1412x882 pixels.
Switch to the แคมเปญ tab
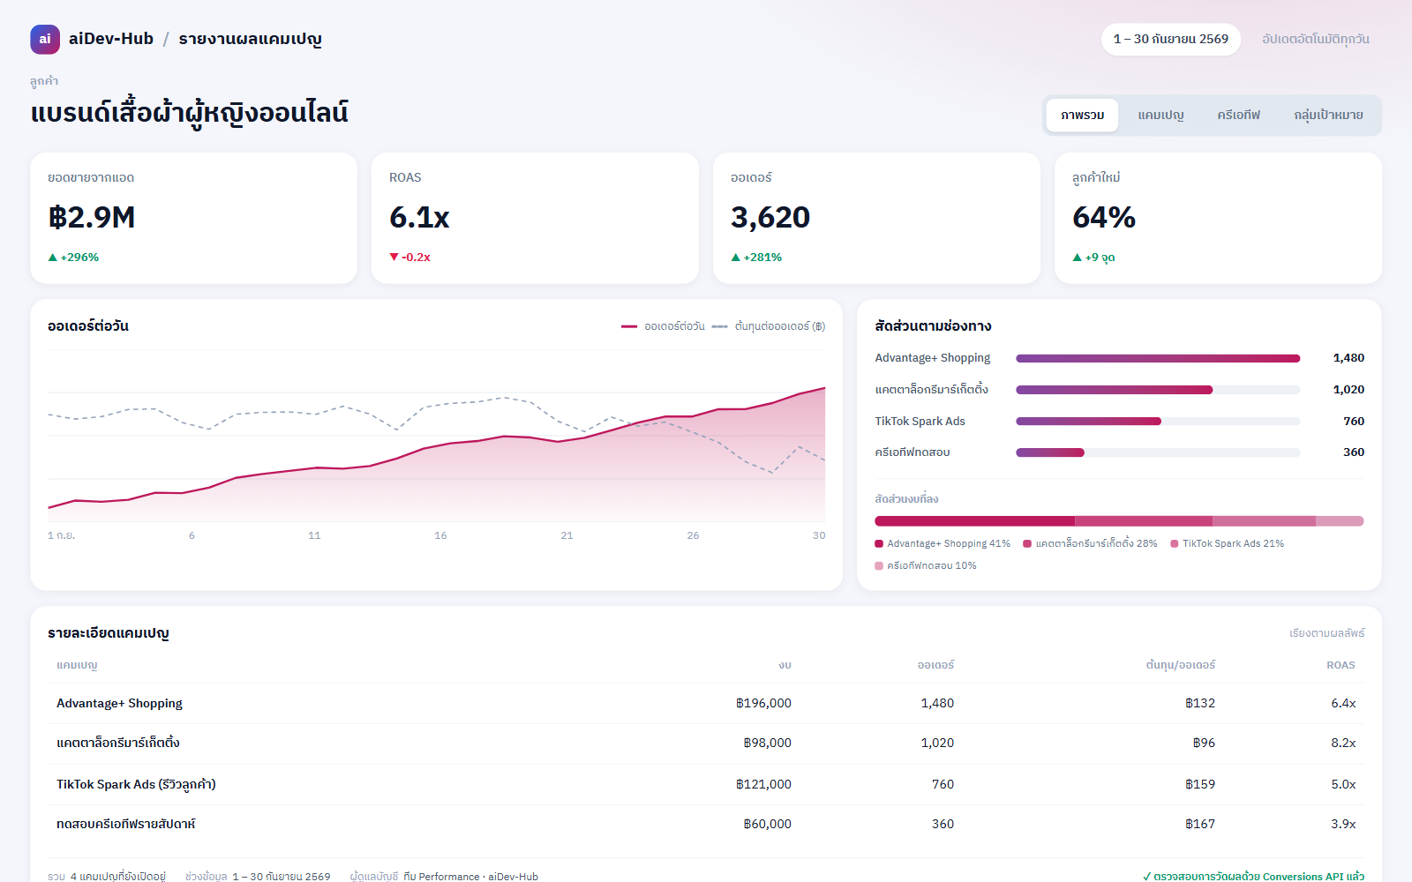(1160, 116)
